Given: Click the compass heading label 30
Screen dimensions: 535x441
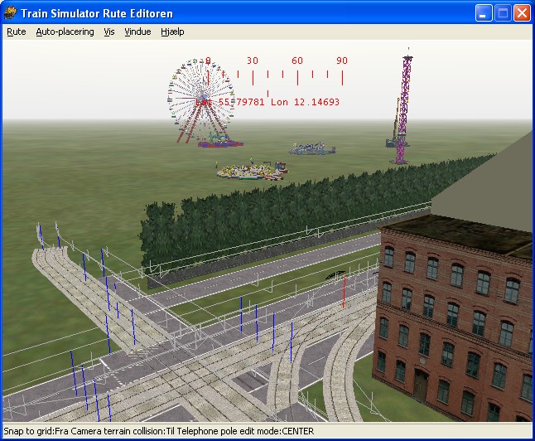Looking at the screenshot, I should (252, 61).
